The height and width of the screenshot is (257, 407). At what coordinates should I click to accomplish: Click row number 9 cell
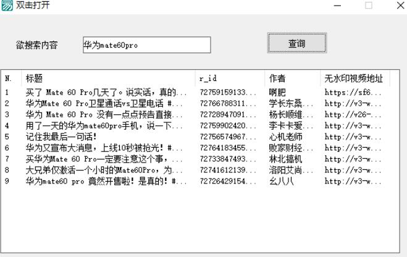pos(7,181)
